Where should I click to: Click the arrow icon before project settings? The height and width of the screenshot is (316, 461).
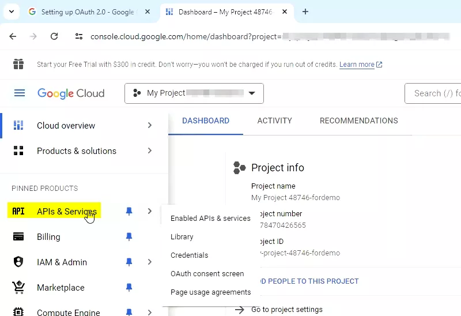click(x=239, y=310)
